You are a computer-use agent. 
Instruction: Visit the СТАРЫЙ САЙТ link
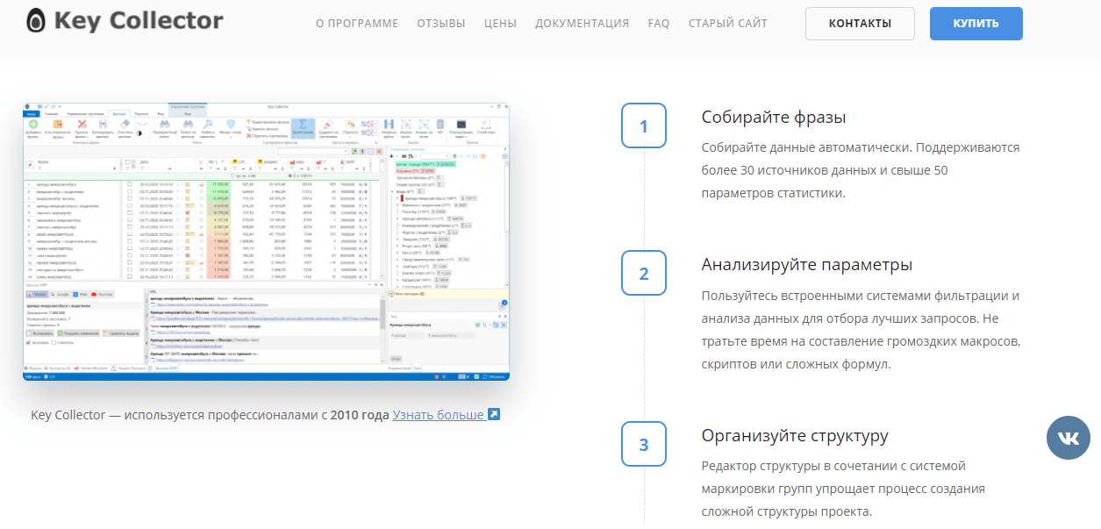(728, 24)
